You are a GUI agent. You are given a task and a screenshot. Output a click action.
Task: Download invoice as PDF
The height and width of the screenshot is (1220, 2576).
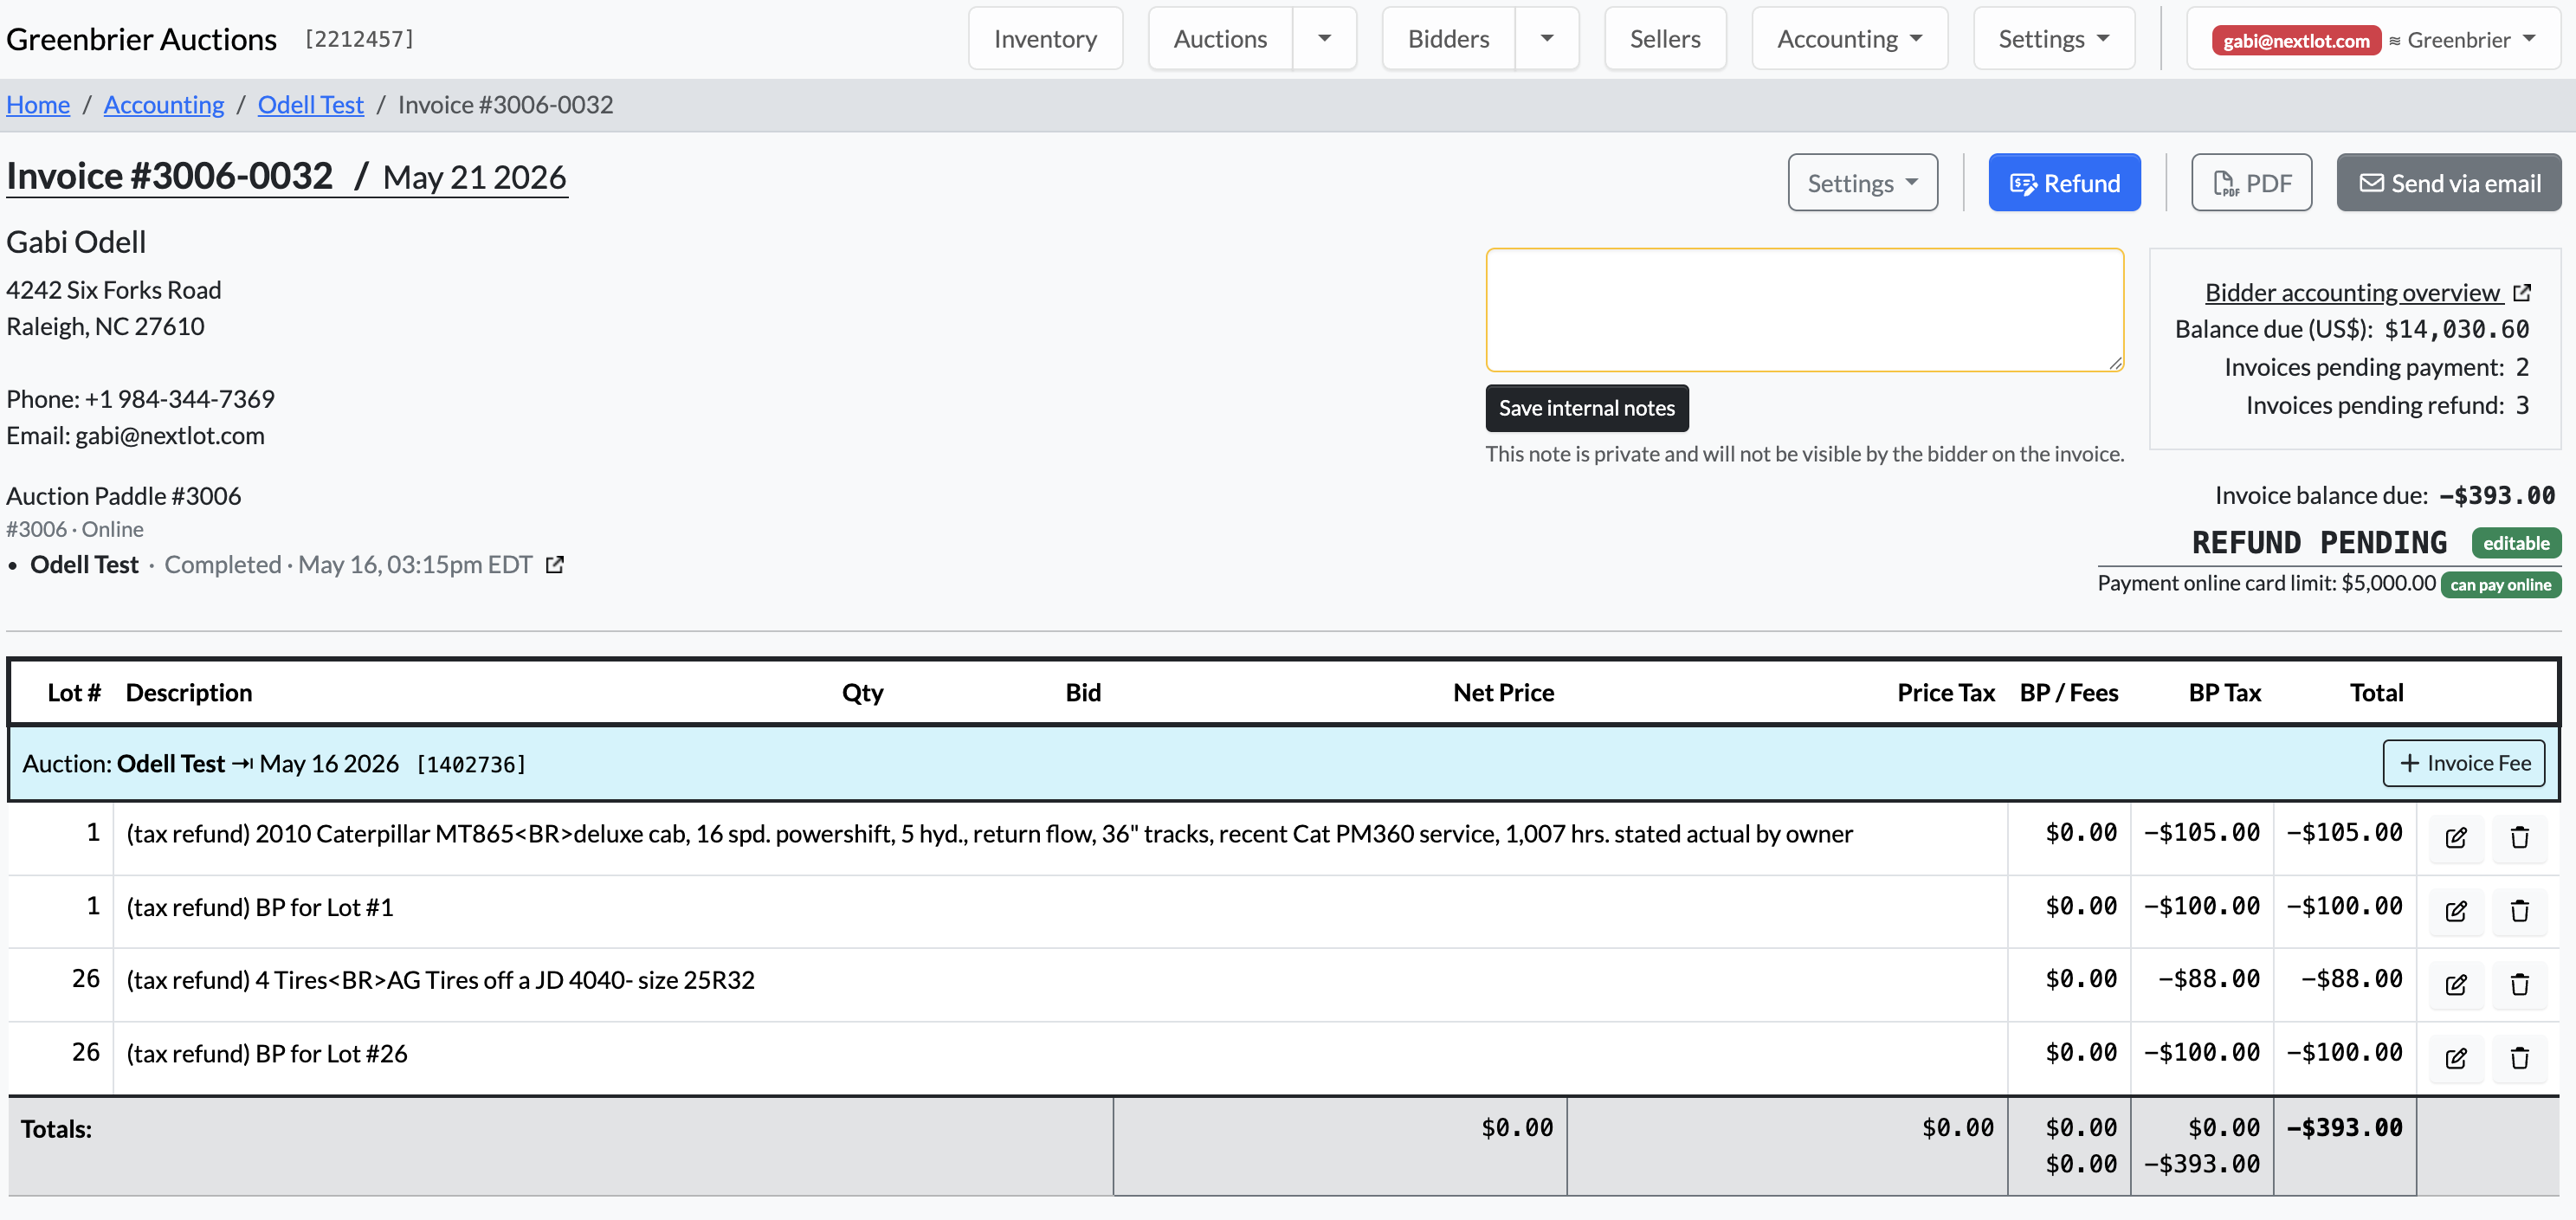[2251, 183]
